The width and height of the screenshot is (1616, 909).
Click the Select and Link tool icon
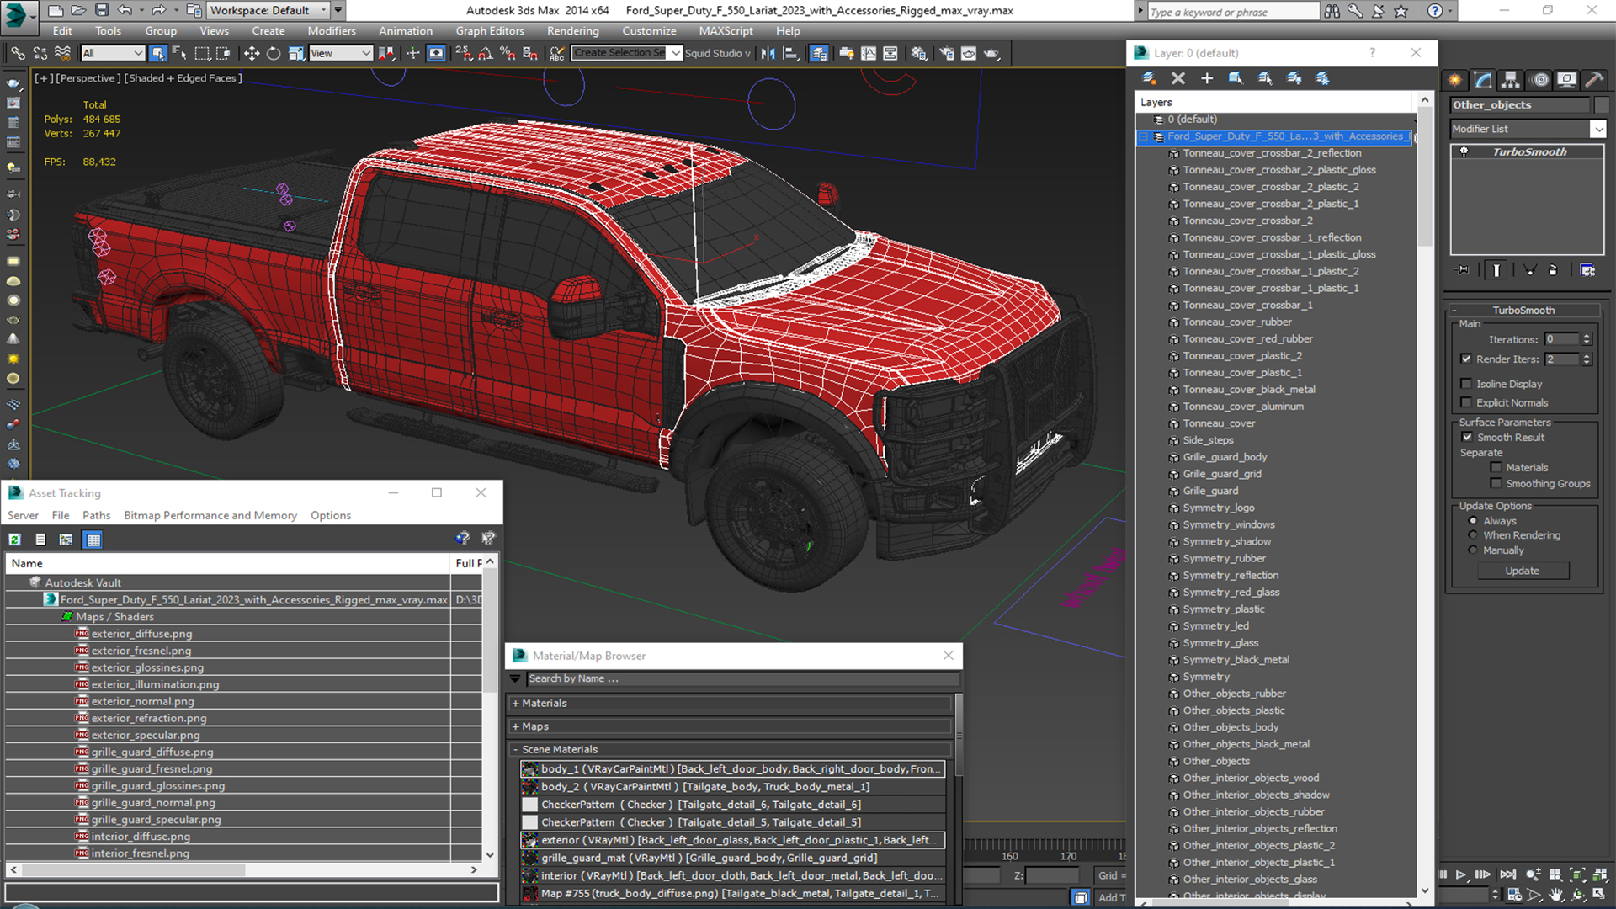[18, 53]
